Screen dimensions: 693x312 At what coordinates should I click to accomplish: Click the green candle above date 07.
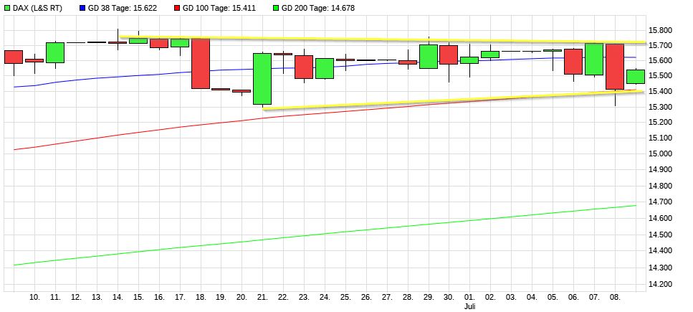coord(594,59)
